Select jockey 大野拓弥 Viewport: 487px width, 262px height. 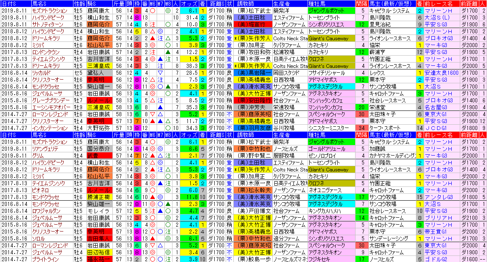99,128
